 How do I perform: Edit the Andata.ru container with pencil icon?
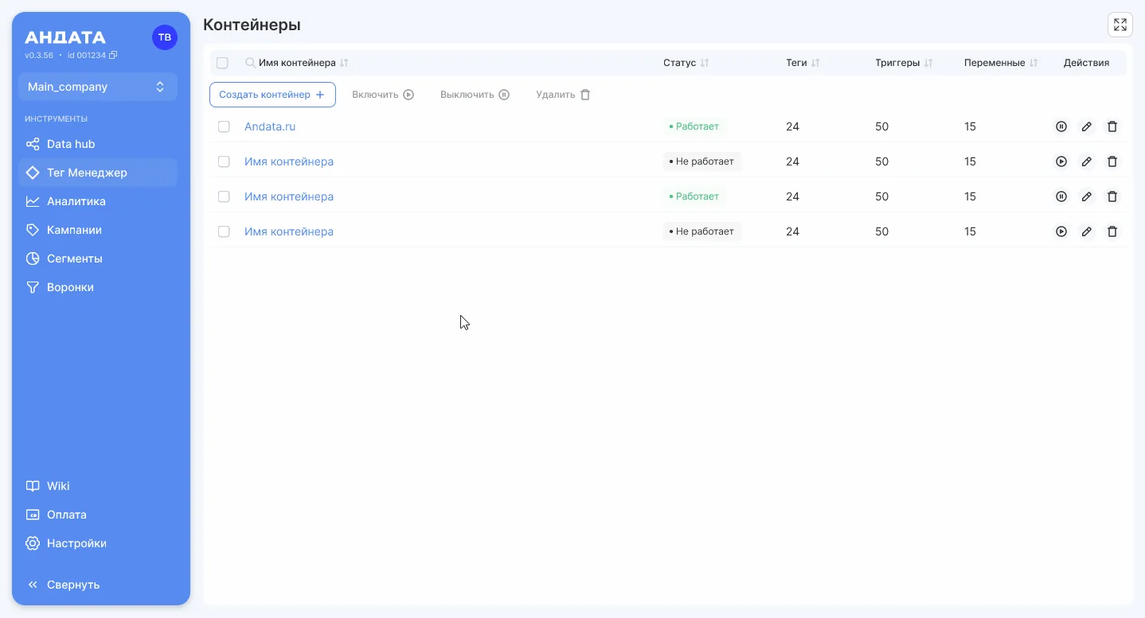1087,126
